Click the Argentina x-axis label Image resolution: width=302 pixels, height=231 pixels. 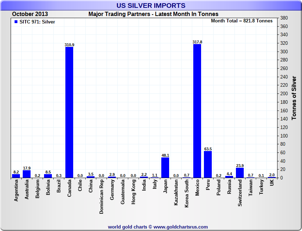click(x=16, y=190)
